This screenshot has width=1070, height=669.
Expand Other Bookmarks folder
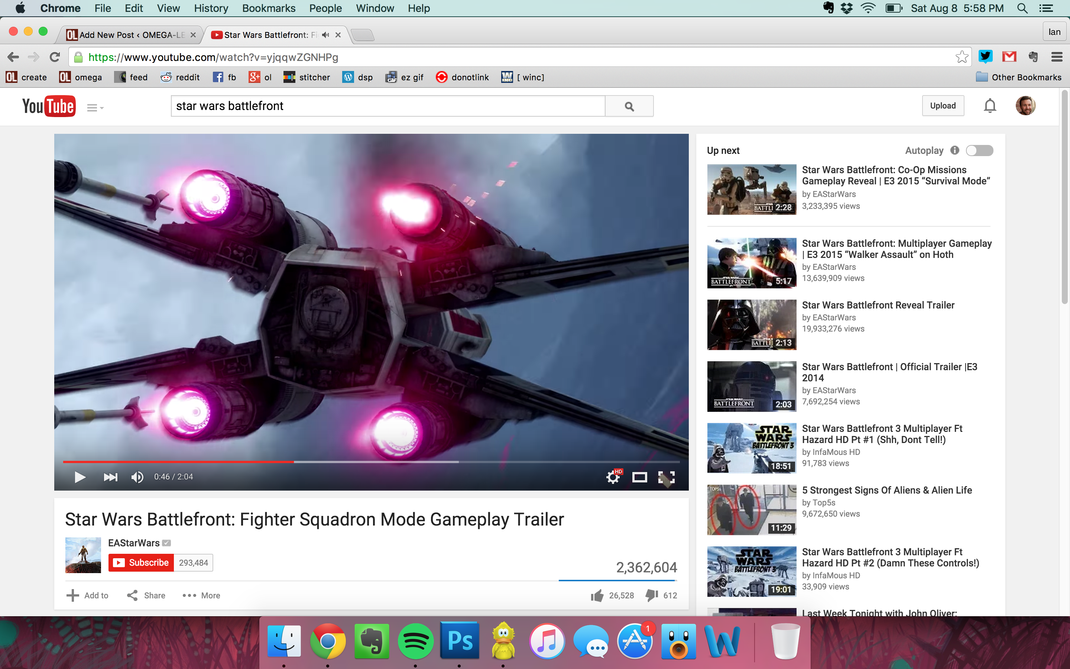[1018, 77]
